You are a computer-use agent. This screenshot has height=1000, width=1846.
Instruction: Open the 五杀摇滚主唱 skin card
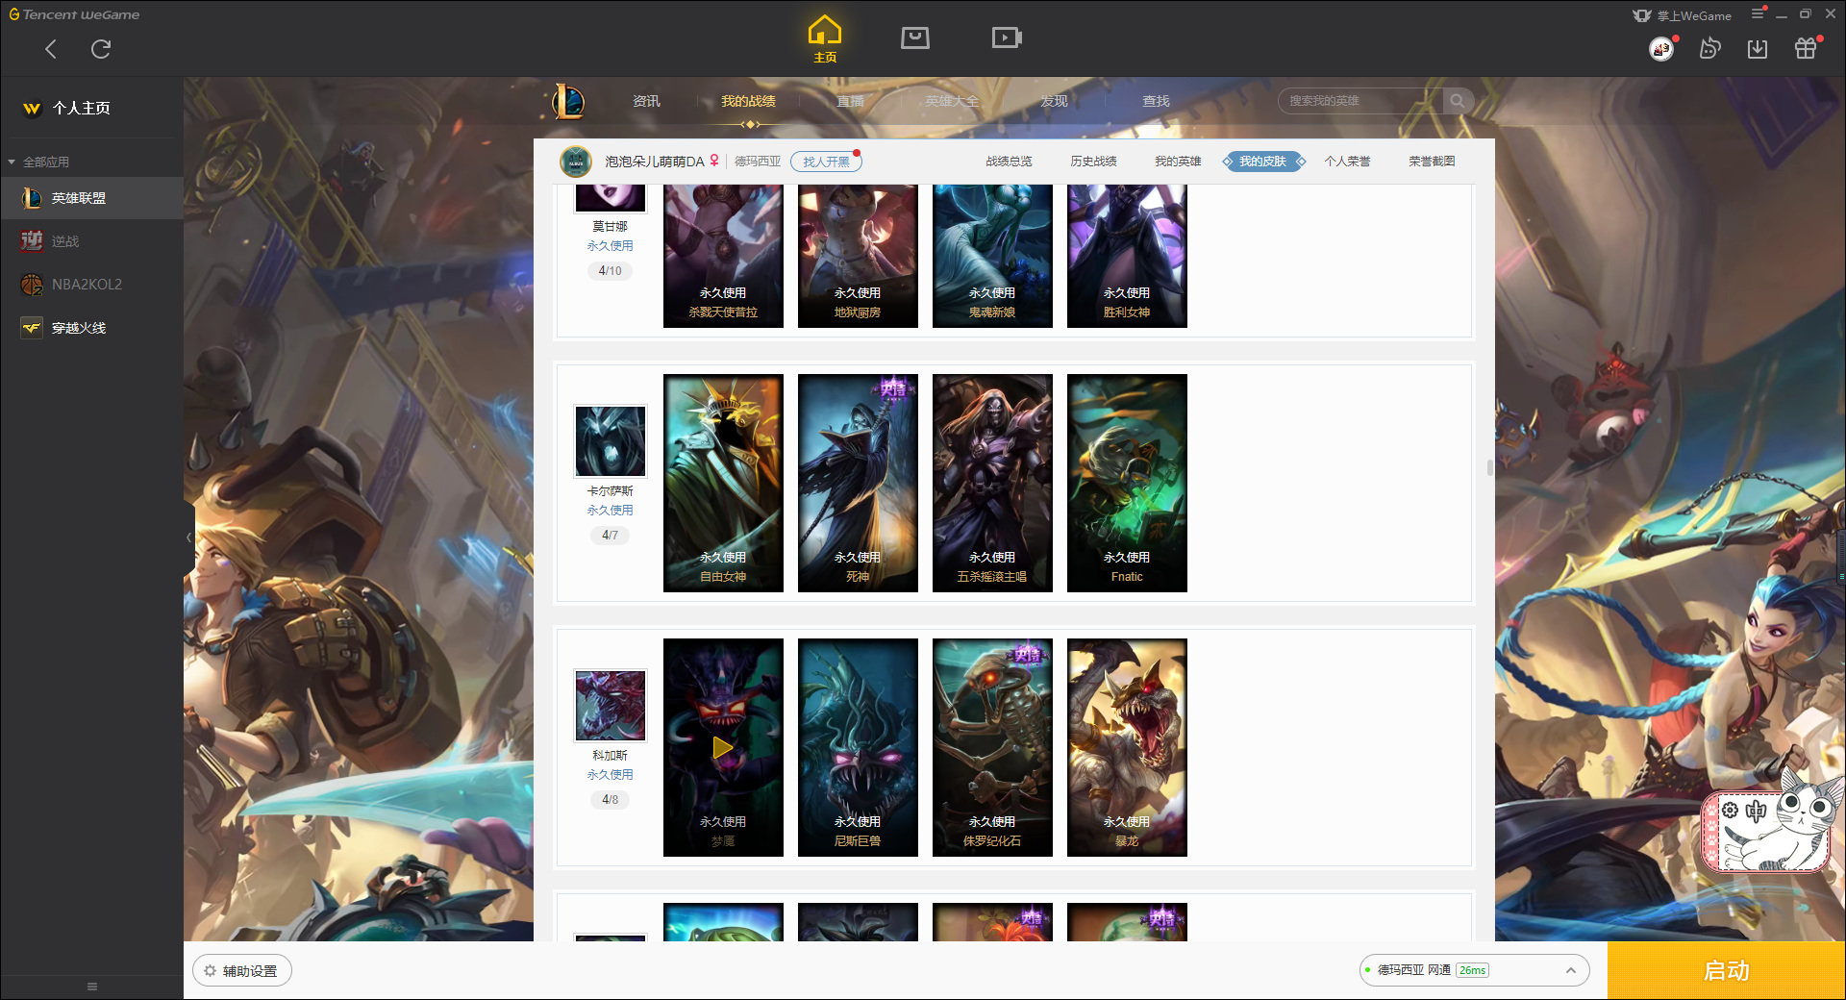(x=992, y=483)
